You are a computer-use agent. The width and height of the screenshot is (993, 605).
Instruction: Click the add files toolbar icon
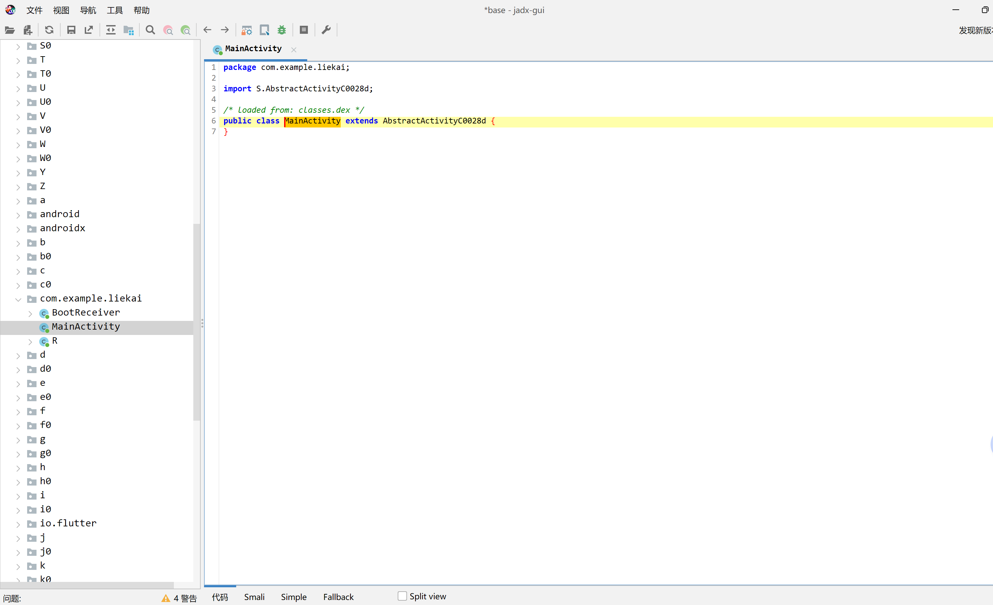(28, 30)
